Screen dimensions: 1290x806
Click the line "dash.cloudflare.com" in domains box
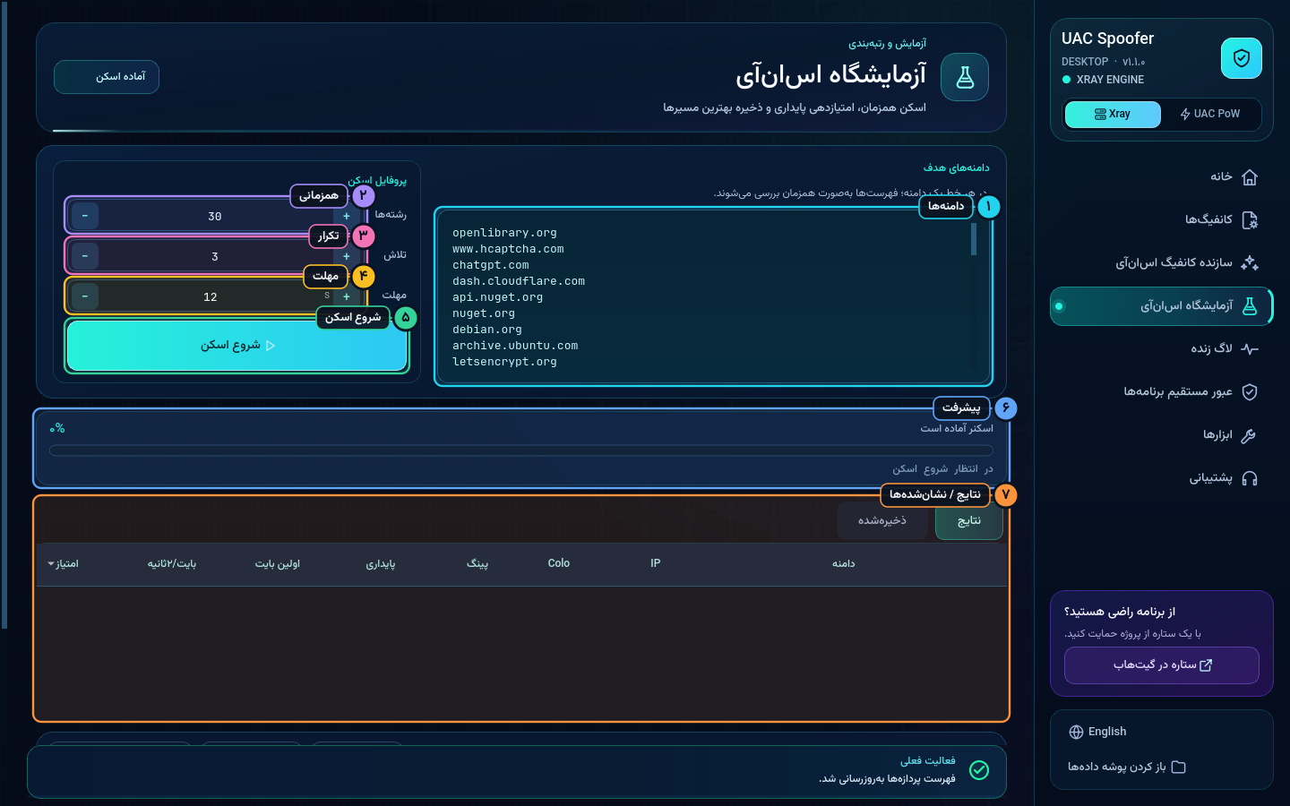[519, 281]
